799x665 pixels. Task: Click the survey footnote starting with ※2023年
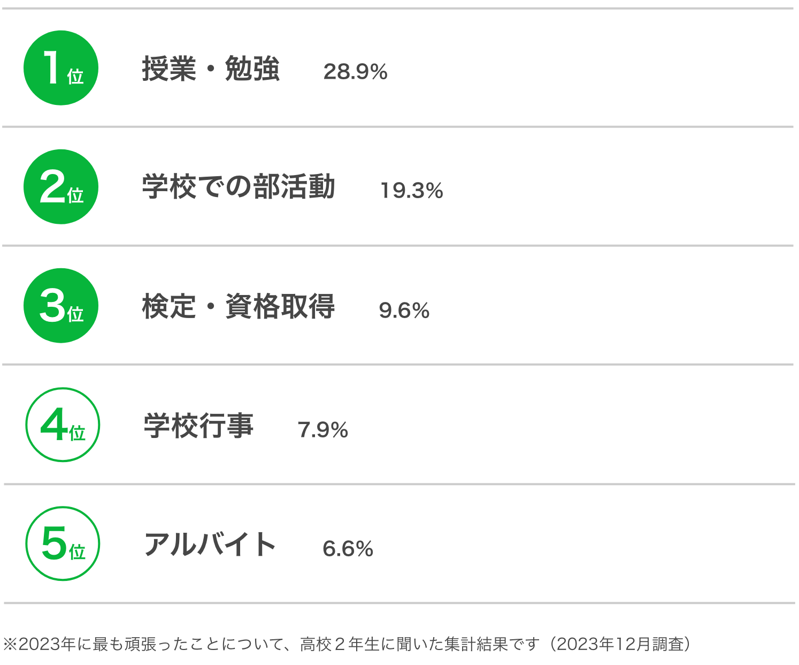click(x=347, y=644)
